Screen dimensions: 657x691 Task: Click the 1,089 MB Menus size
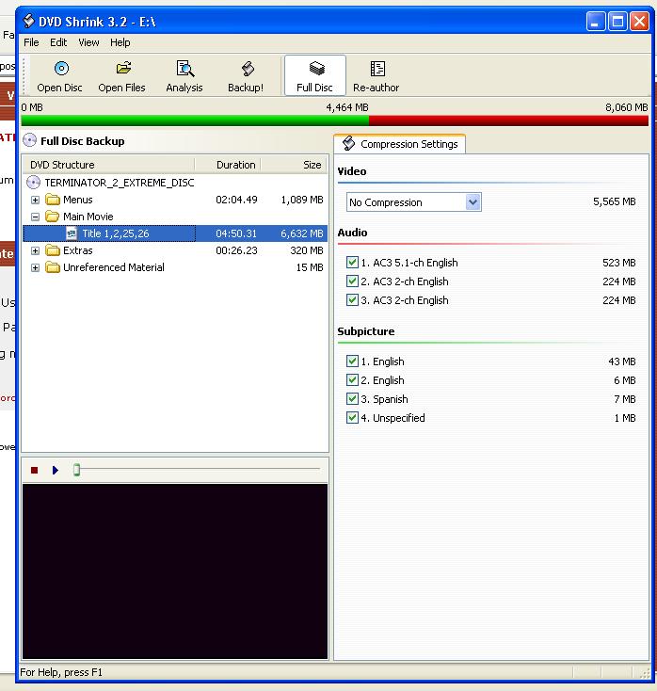click(x=302, y=200)
